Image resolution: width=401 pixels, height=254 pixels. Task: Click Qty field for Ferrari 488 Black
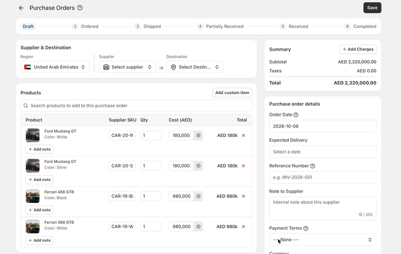[151, 196]
